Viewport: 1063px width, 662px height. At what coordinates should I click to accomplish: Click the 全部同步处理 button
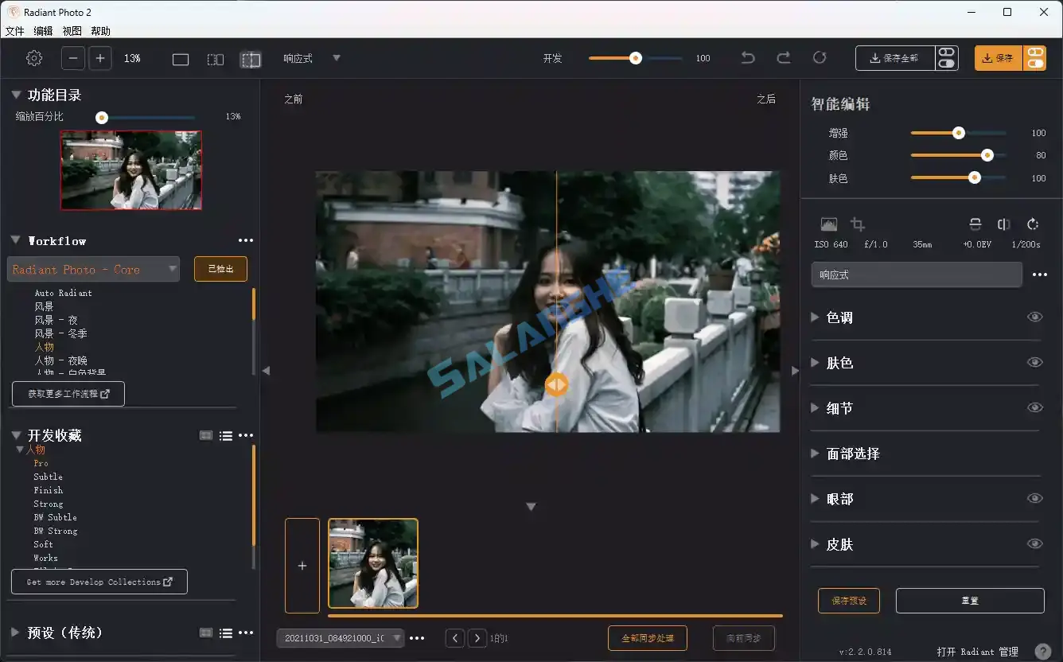click(x=648, y=637)
